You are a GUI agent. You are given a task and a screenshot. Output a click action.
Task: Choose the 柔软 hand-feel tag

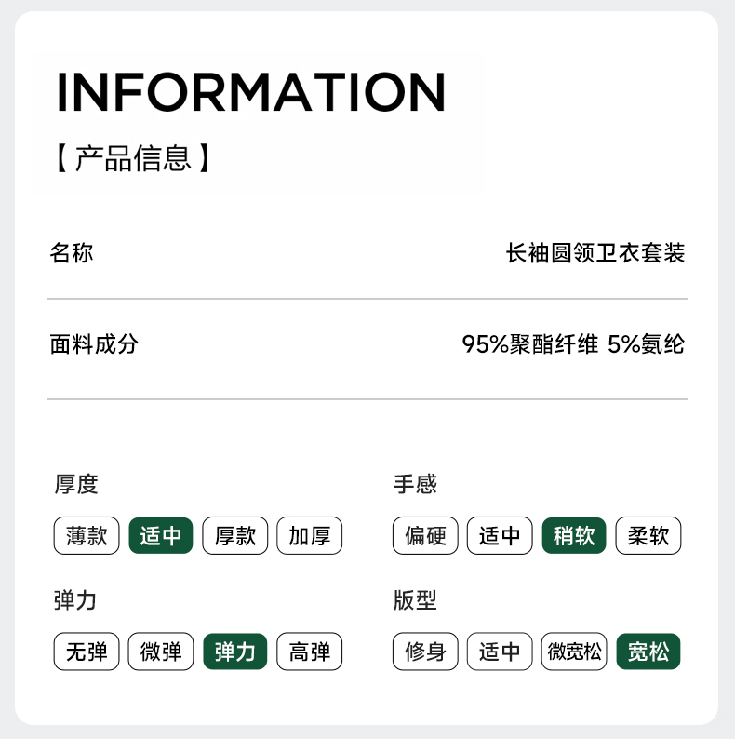point(648,536)
